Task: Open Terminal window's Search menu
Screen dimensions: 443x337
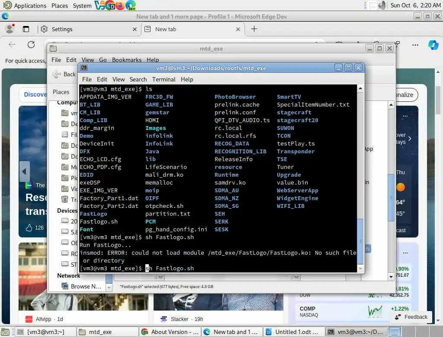Action: pyautogui.click(x=138, y=80)
